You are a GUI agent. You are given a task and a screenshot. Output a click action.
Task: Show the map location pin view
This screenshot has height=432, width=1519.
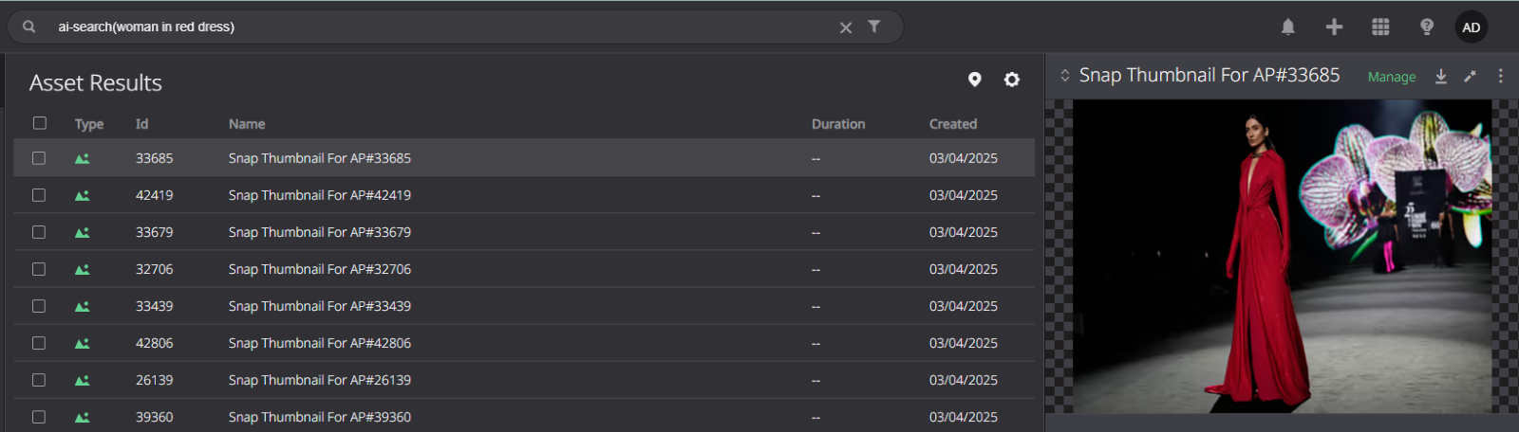(974, 80)
